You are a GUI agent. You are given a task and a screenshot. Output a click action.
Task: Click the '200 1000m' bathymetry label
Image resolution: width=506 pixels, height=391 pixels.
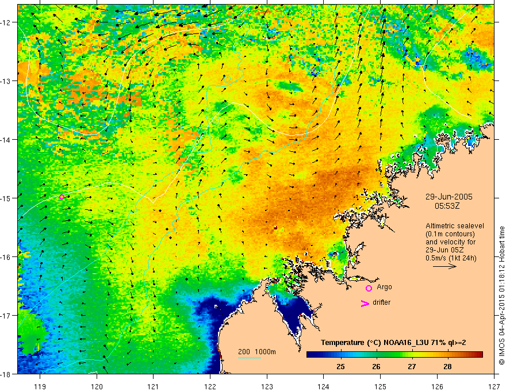click(x=257, y=352)
